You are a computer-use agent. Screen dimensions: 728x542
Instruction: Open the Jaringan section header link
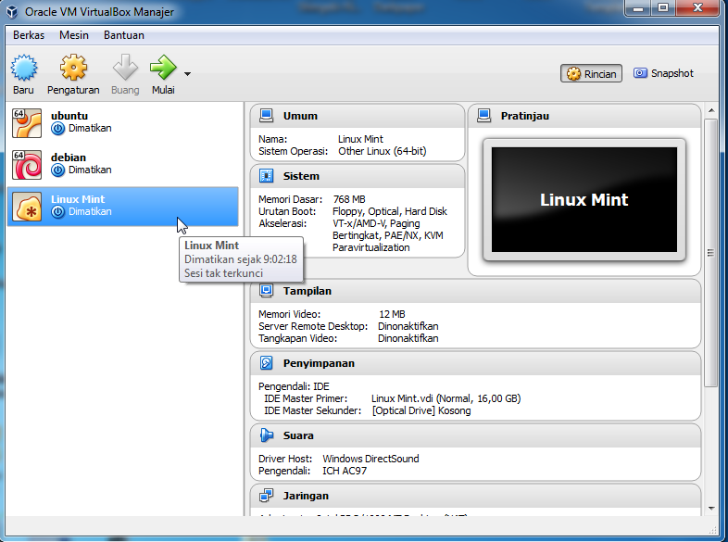(306, 496)
